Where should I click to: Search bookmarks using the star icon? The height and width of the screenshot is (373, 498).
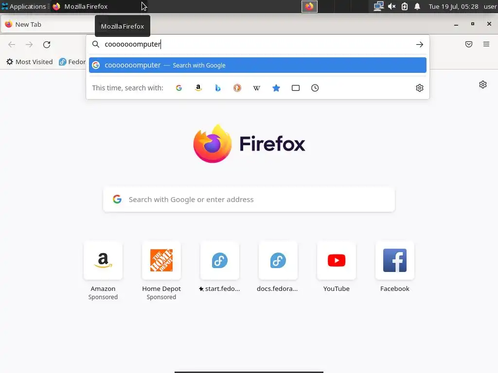click(x=276, y=88)
